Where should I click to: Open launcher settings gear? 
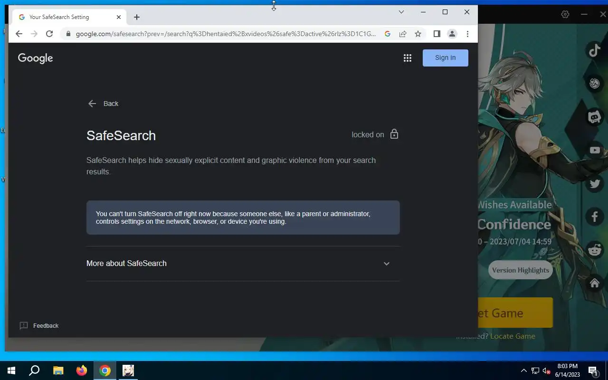(565, 14)
